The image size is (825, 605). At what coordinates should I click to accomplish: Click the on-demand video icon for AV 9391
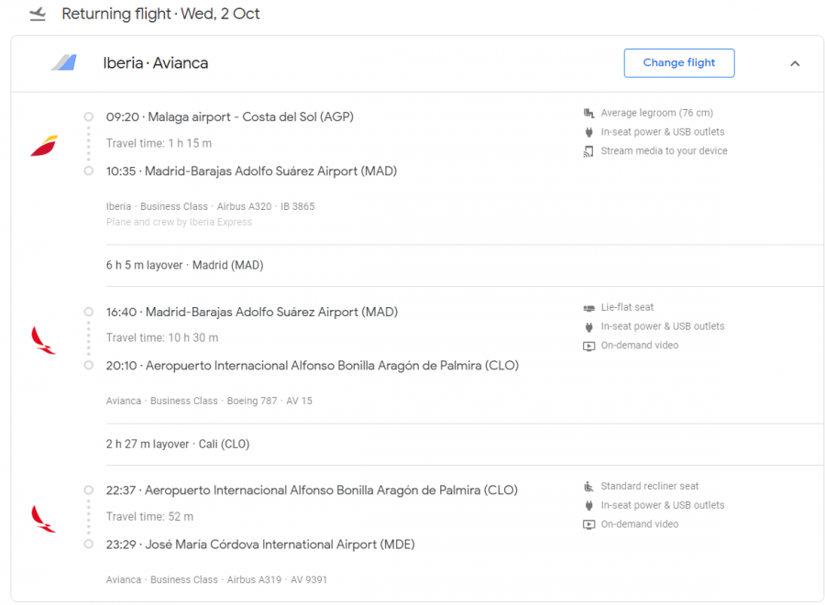[x=588, y=524]
